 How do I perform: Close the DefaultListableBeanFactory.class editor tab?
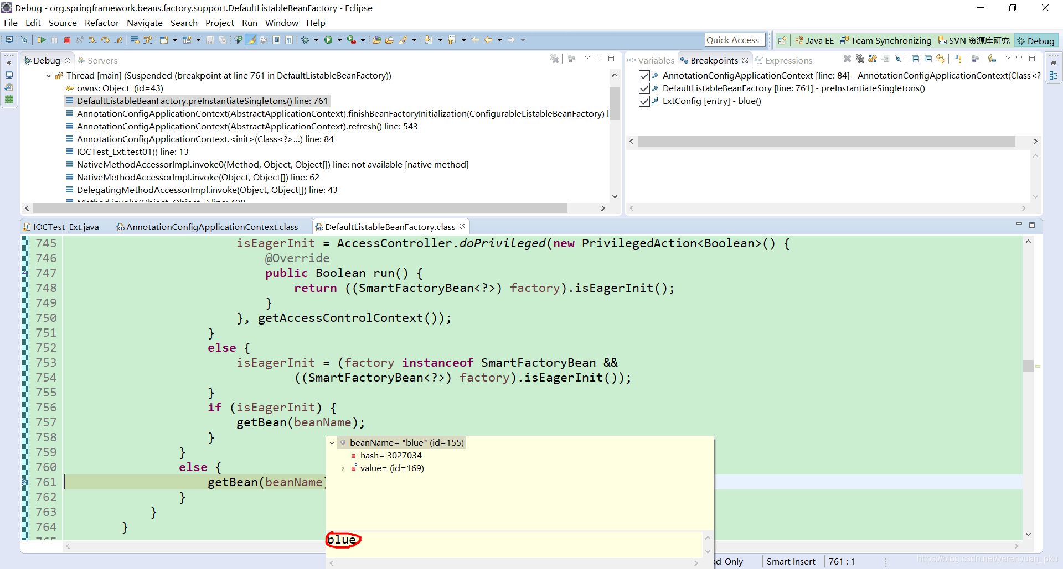462,227
